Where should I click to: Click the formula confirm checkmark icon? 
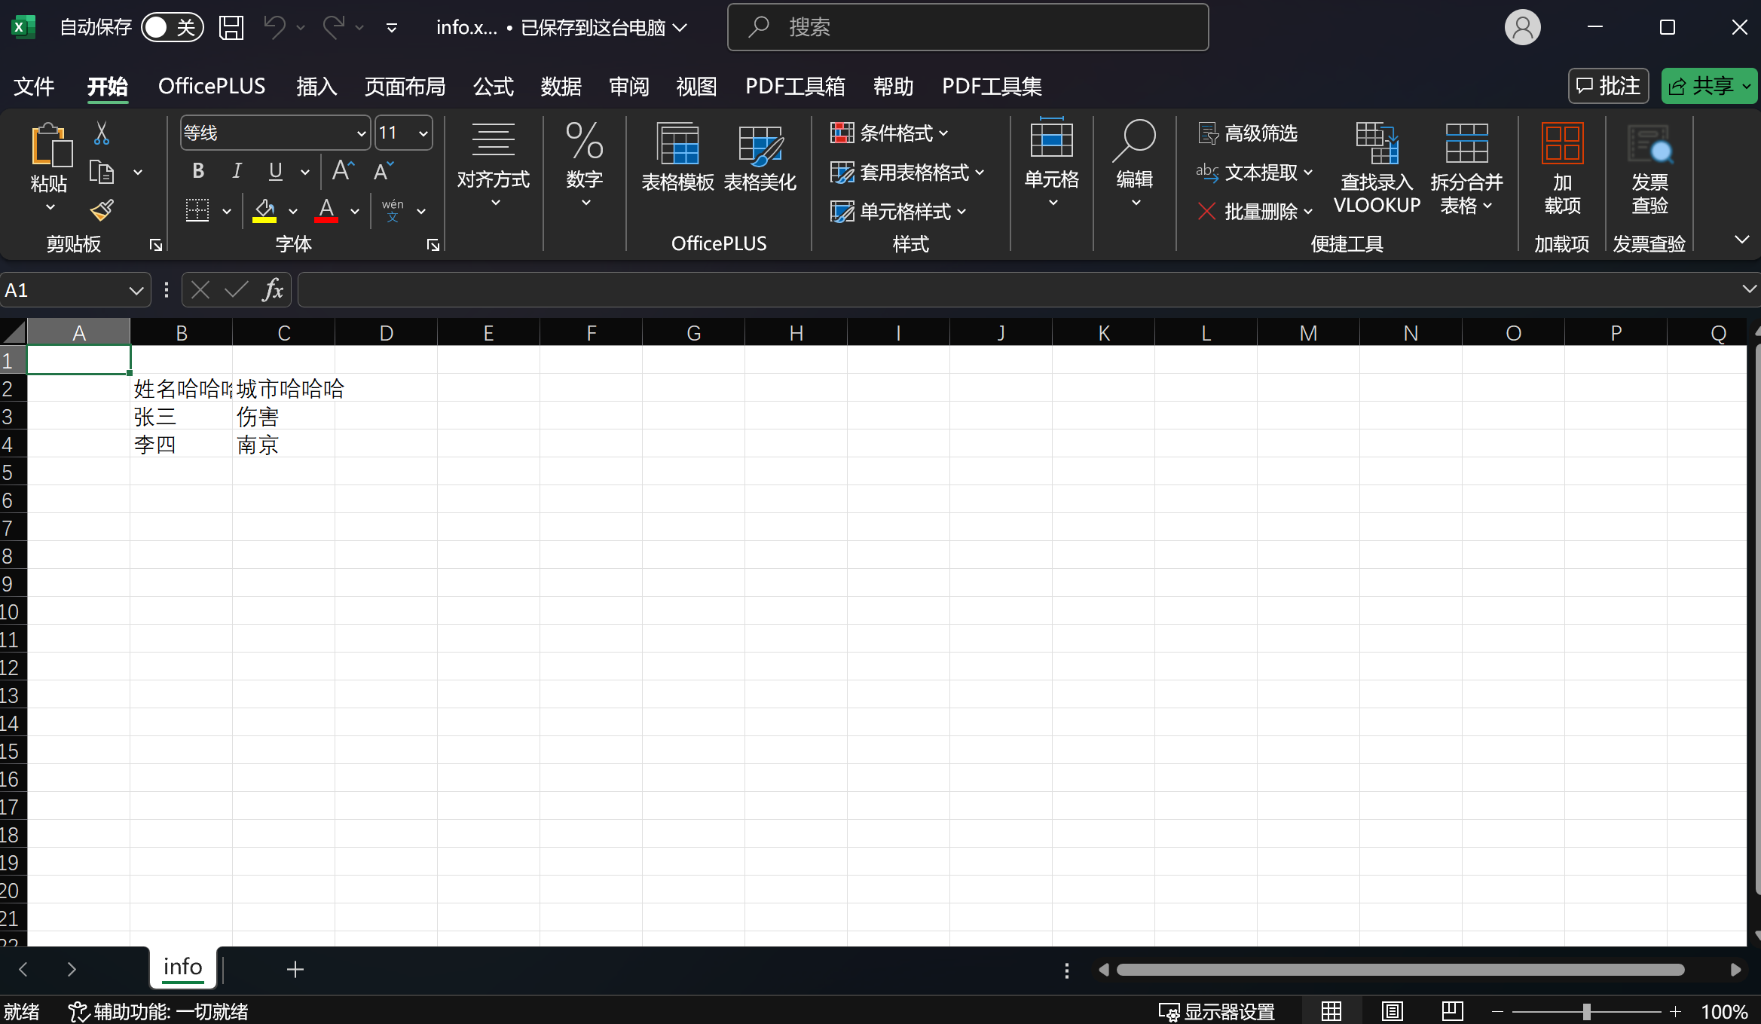point(237,290)
